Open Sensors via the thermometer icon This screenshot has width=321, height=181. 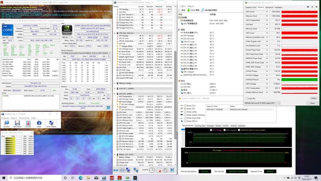[28, 124]
